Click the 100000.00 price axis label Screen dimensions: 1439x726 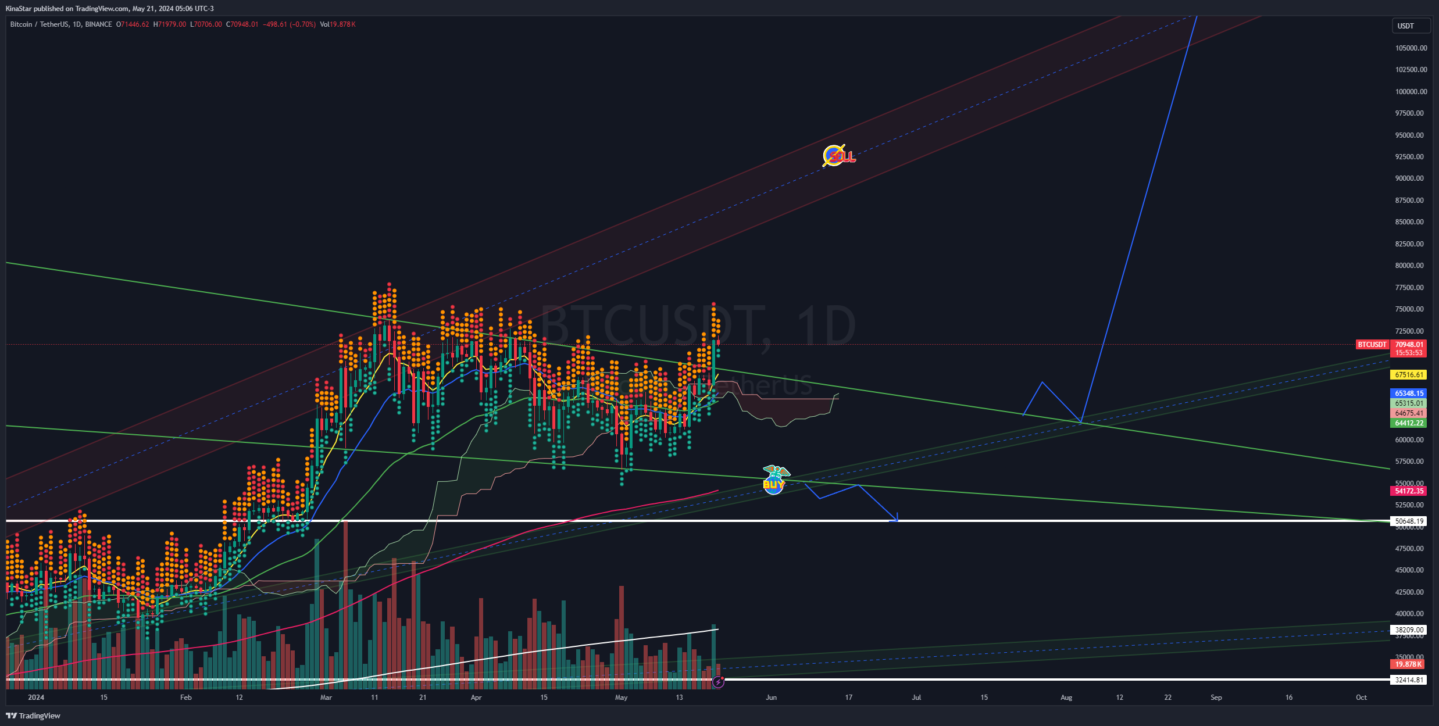1410,91
